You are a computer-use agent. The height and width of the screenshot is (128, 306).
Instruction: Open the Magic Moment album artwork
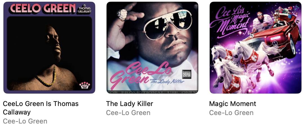[x=256, y=48]
